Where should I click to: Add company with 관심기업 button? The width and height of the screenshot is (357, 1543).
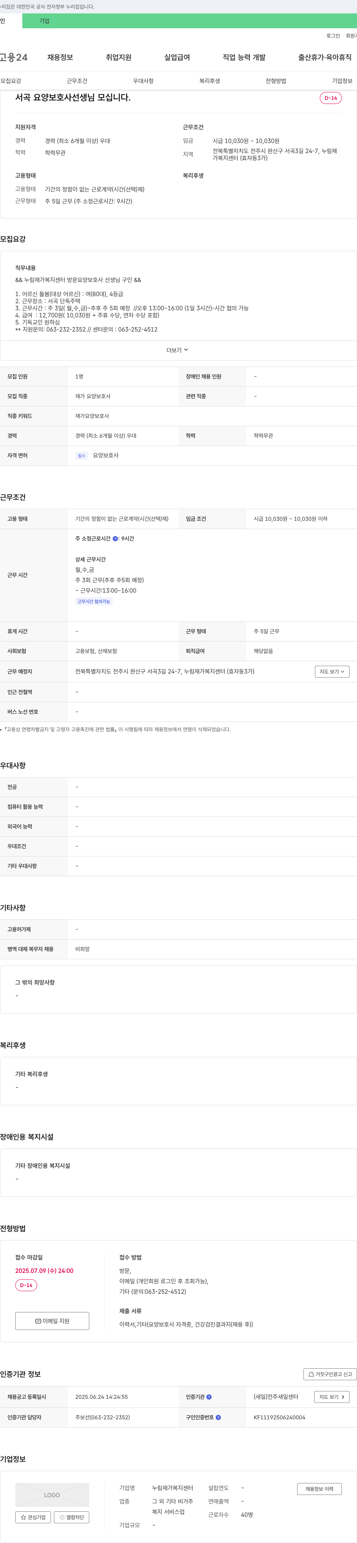tap(33, 1517)
